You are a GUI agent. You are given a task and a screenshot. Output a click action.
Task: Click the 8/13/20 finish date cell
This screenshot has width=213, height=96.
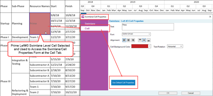click(x=72, y=76)
